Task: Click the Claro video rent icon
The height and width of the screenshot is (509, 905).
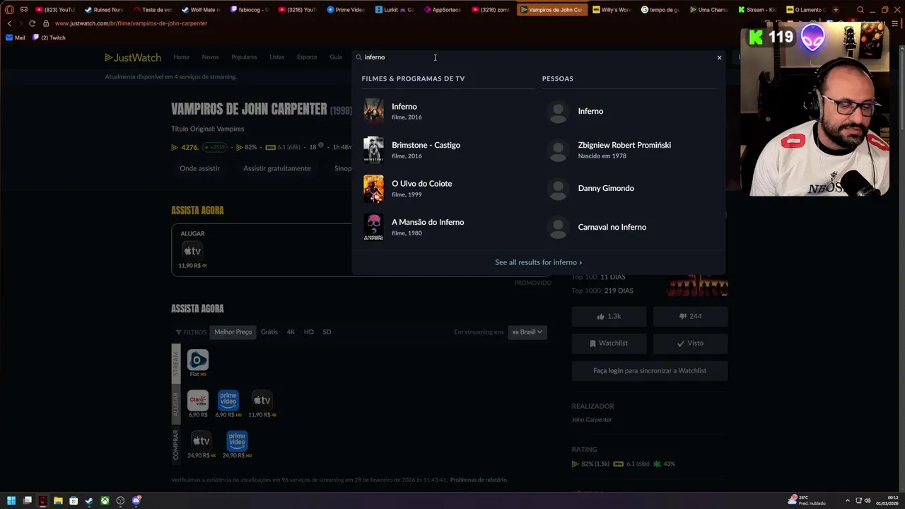Action: [x=198, y=400]
